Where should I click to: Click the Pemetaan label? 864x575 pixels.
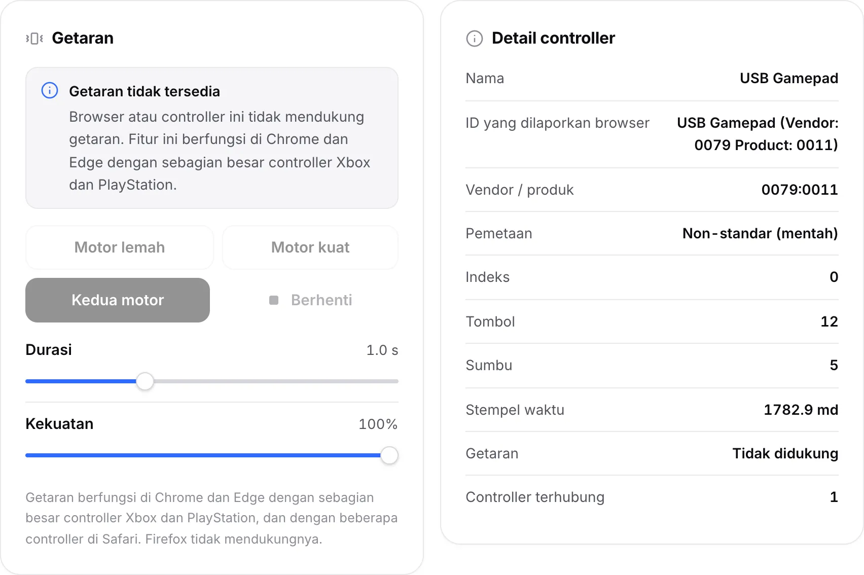499,233
